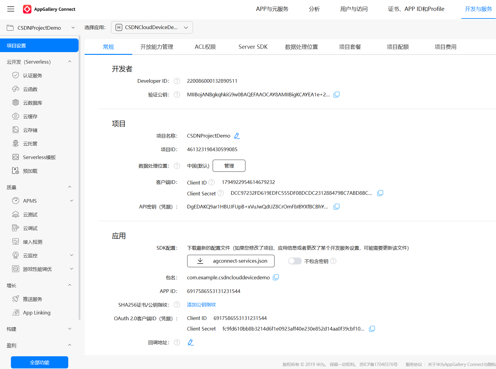The height and width of the screenshot is (369, 496).
Task: Show help for 数据处理位置
Action: pos(177,166)
